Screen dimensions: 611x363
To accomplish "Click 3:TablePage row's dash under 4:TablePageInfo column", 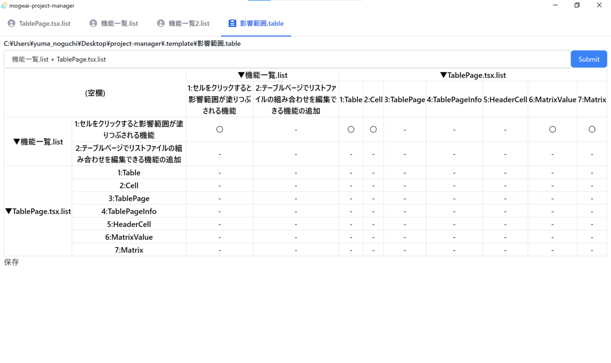I will tap(454, 198).
